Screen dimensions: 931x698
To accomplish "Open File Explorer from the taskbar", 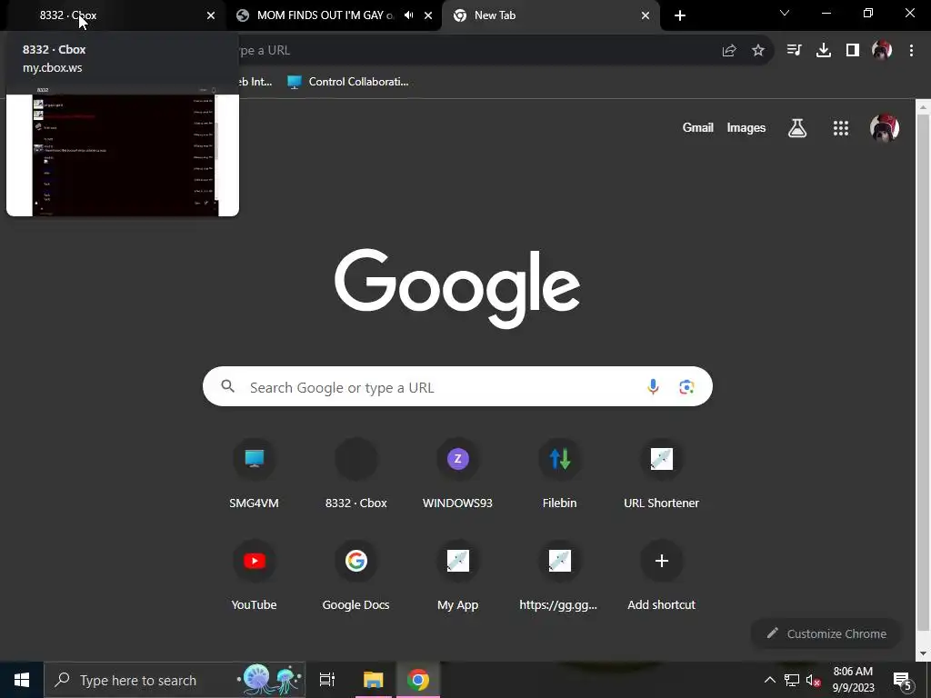I will (374, 680).
